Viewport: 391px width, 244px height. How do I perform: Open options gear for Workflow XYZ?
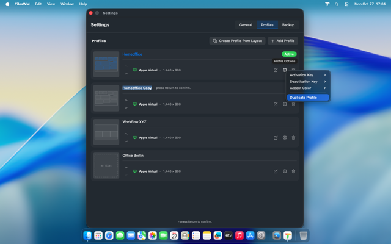point(285,138)
